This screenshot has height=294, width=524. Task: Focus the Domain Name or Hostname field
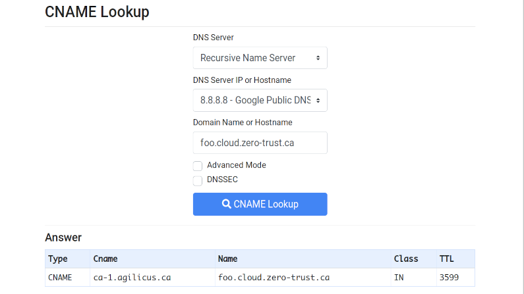(x=260, y=143)
